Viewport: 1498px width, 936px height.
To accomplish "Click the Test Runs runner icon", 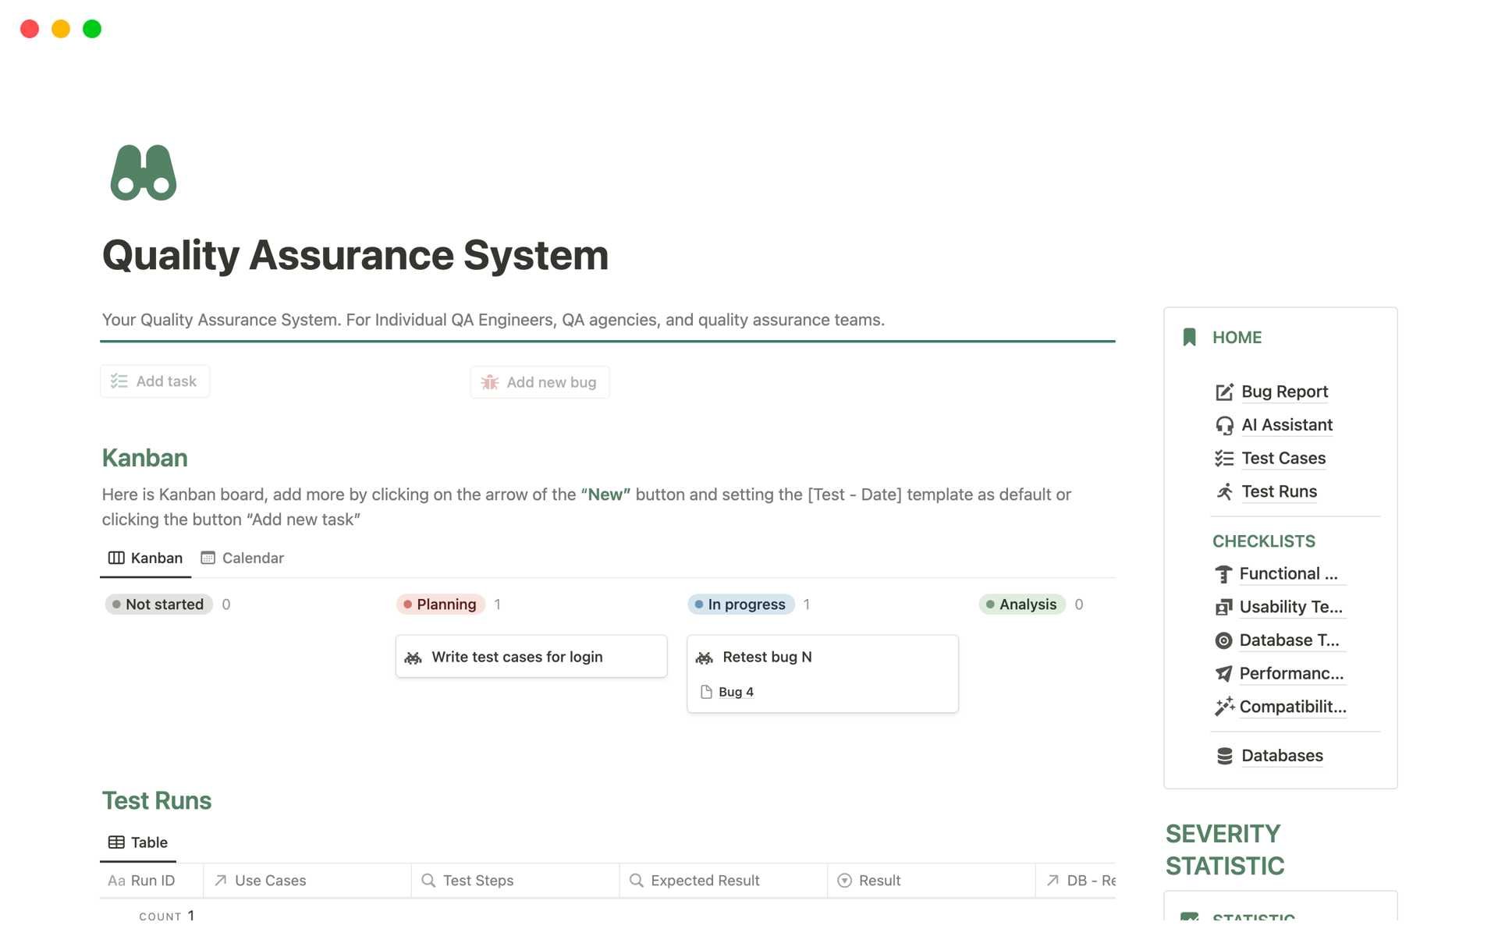I will tap(1223, 491).
